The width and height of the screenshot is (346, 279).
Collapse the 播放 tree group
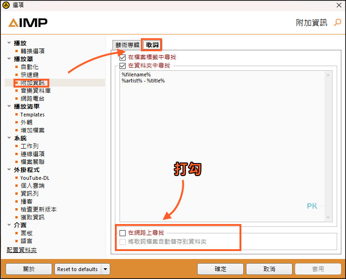(x=9, y=43)
